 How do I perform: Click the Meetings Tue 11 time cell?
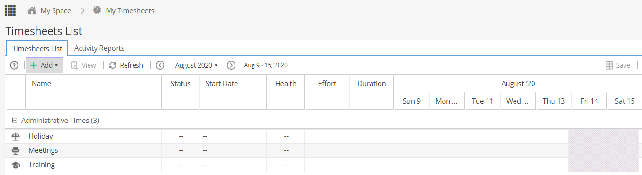[481, 150]
